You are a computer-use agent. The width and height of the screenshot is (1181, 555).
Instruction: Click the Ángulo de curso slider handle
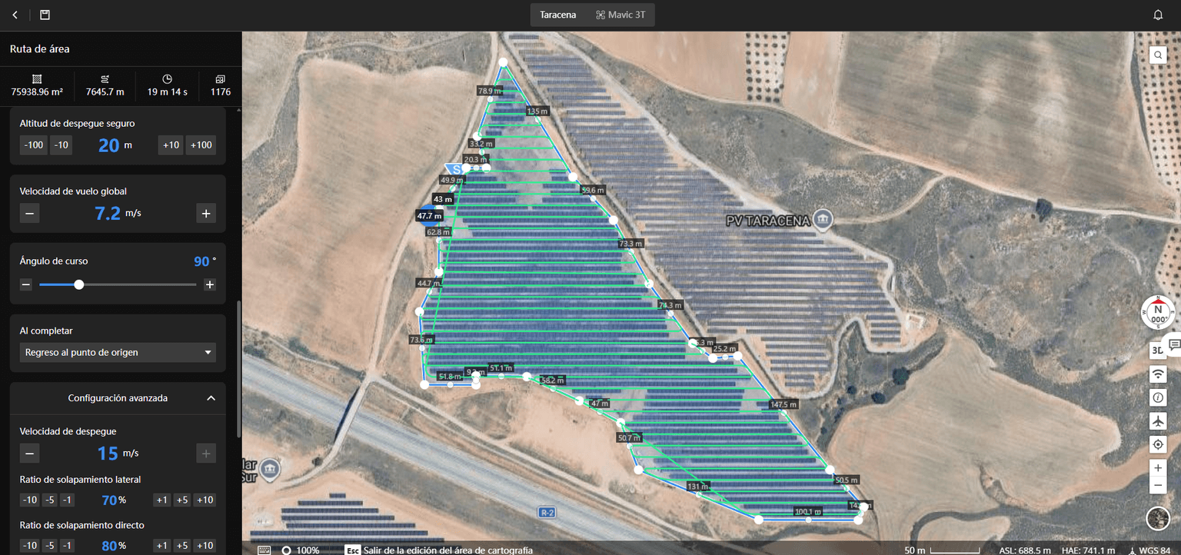[x=78, y=284]
